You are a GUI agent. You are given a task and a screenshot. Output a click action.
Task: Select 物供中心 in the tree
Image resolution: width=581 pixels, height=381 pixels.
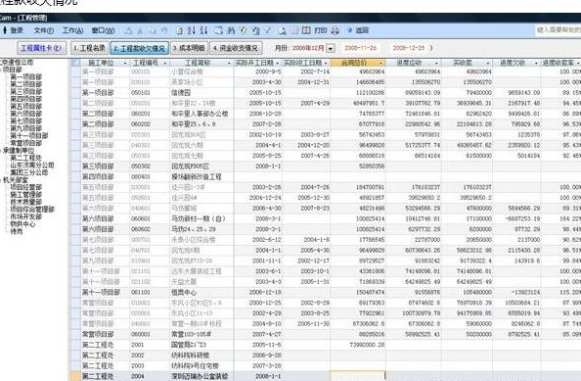[x=22, y=224]
